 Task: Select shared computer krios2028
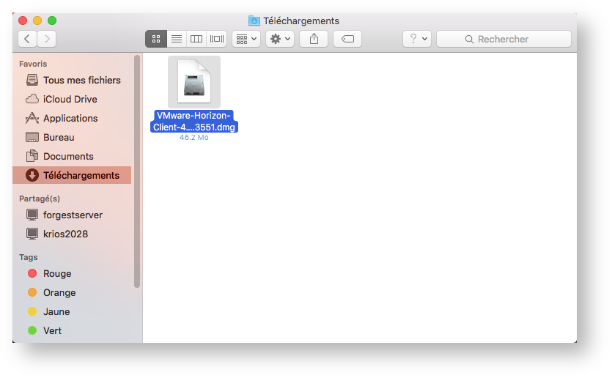tap(73, 234)
